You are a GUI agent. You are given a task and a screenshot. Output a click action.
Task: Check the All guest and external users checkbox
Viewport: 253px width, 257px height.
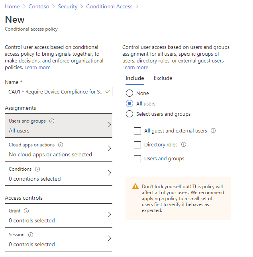(x=137, y=130)
